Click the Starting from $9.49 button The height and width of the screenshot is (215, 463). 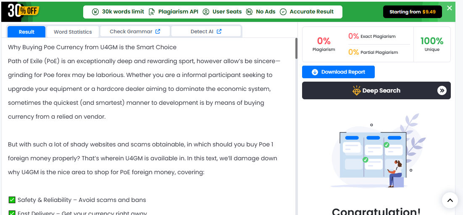[413, 12]
